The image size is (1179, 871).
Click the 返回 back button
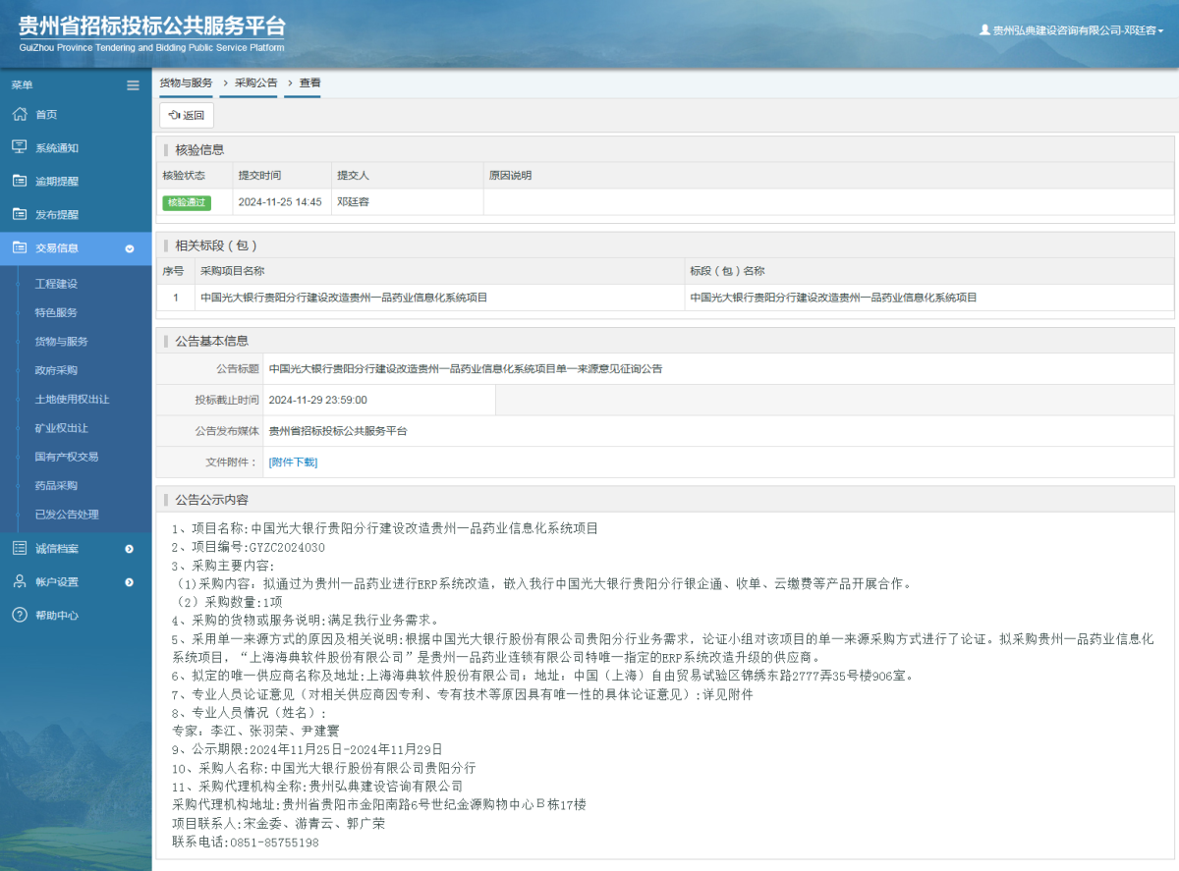186,115
